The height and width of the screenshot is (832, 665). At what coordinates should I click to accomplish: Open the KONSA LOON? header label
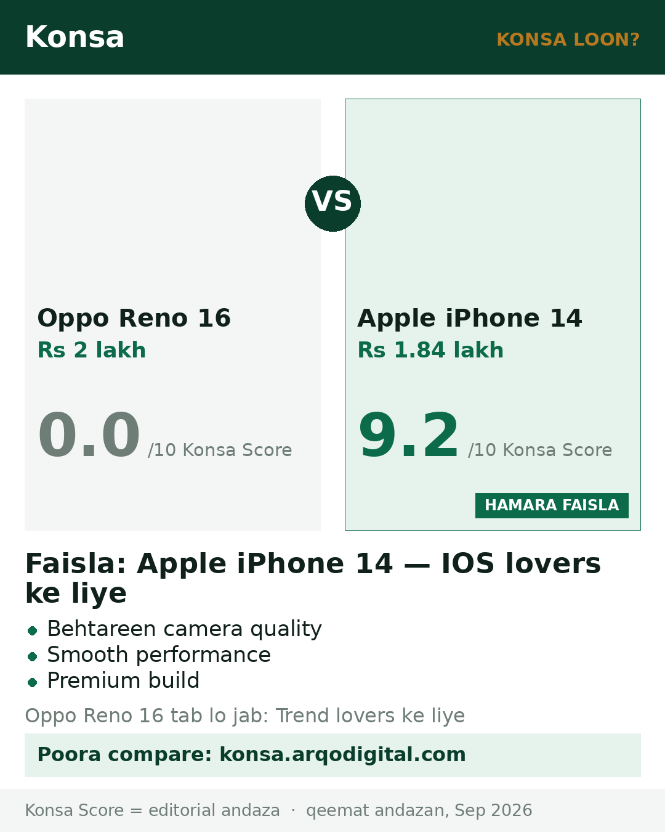point(568,39)
